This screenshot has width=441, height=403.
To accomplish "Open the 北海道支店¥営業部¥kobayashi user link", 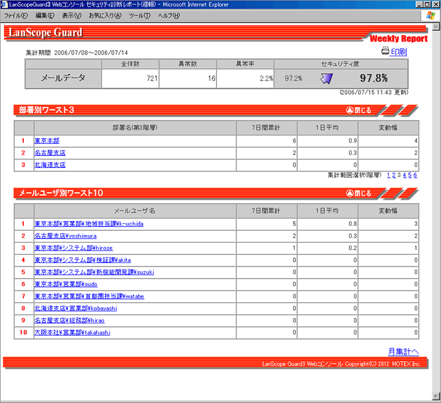I will pyautogui.click(x=75, y=309).
